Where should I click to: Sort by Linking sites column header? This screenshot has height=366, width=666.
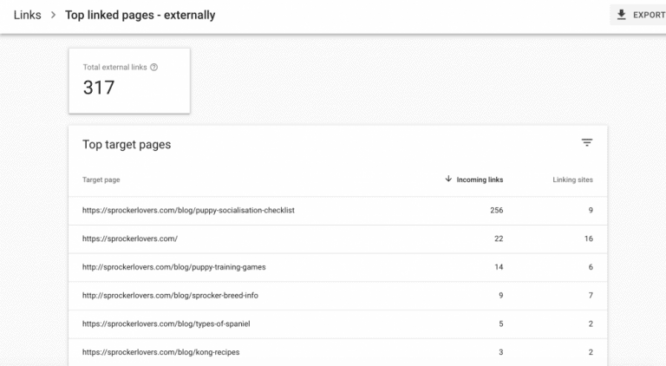tap(572, 180)
